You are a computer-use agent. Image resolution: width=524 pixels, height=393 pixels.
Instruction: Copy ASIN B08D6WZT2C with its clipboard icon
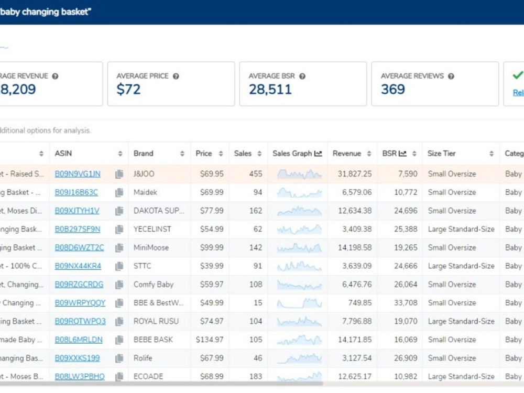point(119,248)
